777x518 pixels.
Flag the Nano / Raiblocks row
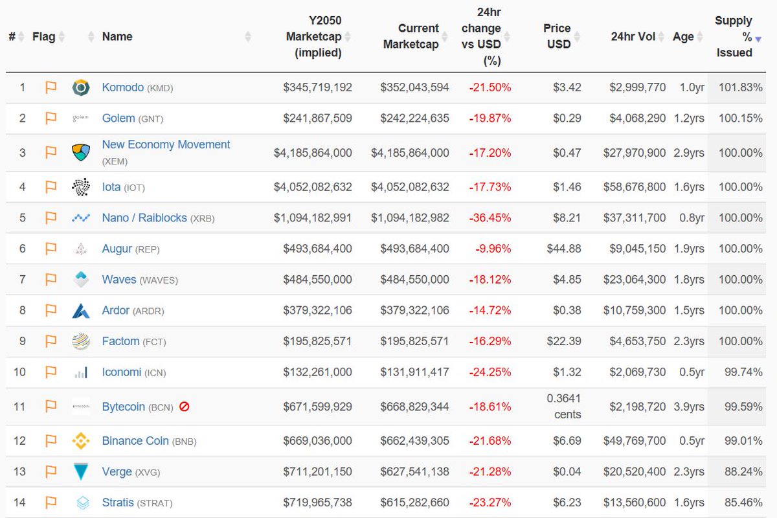pyautogui.click(x=51, y=218)
